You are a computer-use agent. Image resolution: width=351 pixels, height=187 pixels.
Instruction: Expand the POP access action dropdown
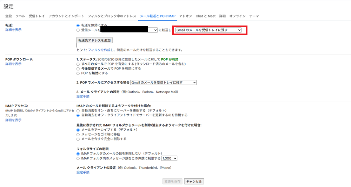pos(163,82)
